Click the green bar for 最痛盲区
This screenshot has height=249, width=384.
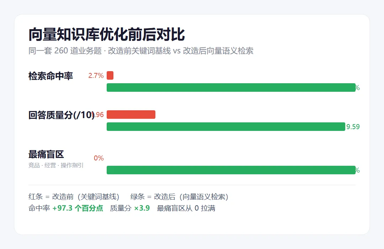click(231, 170)
